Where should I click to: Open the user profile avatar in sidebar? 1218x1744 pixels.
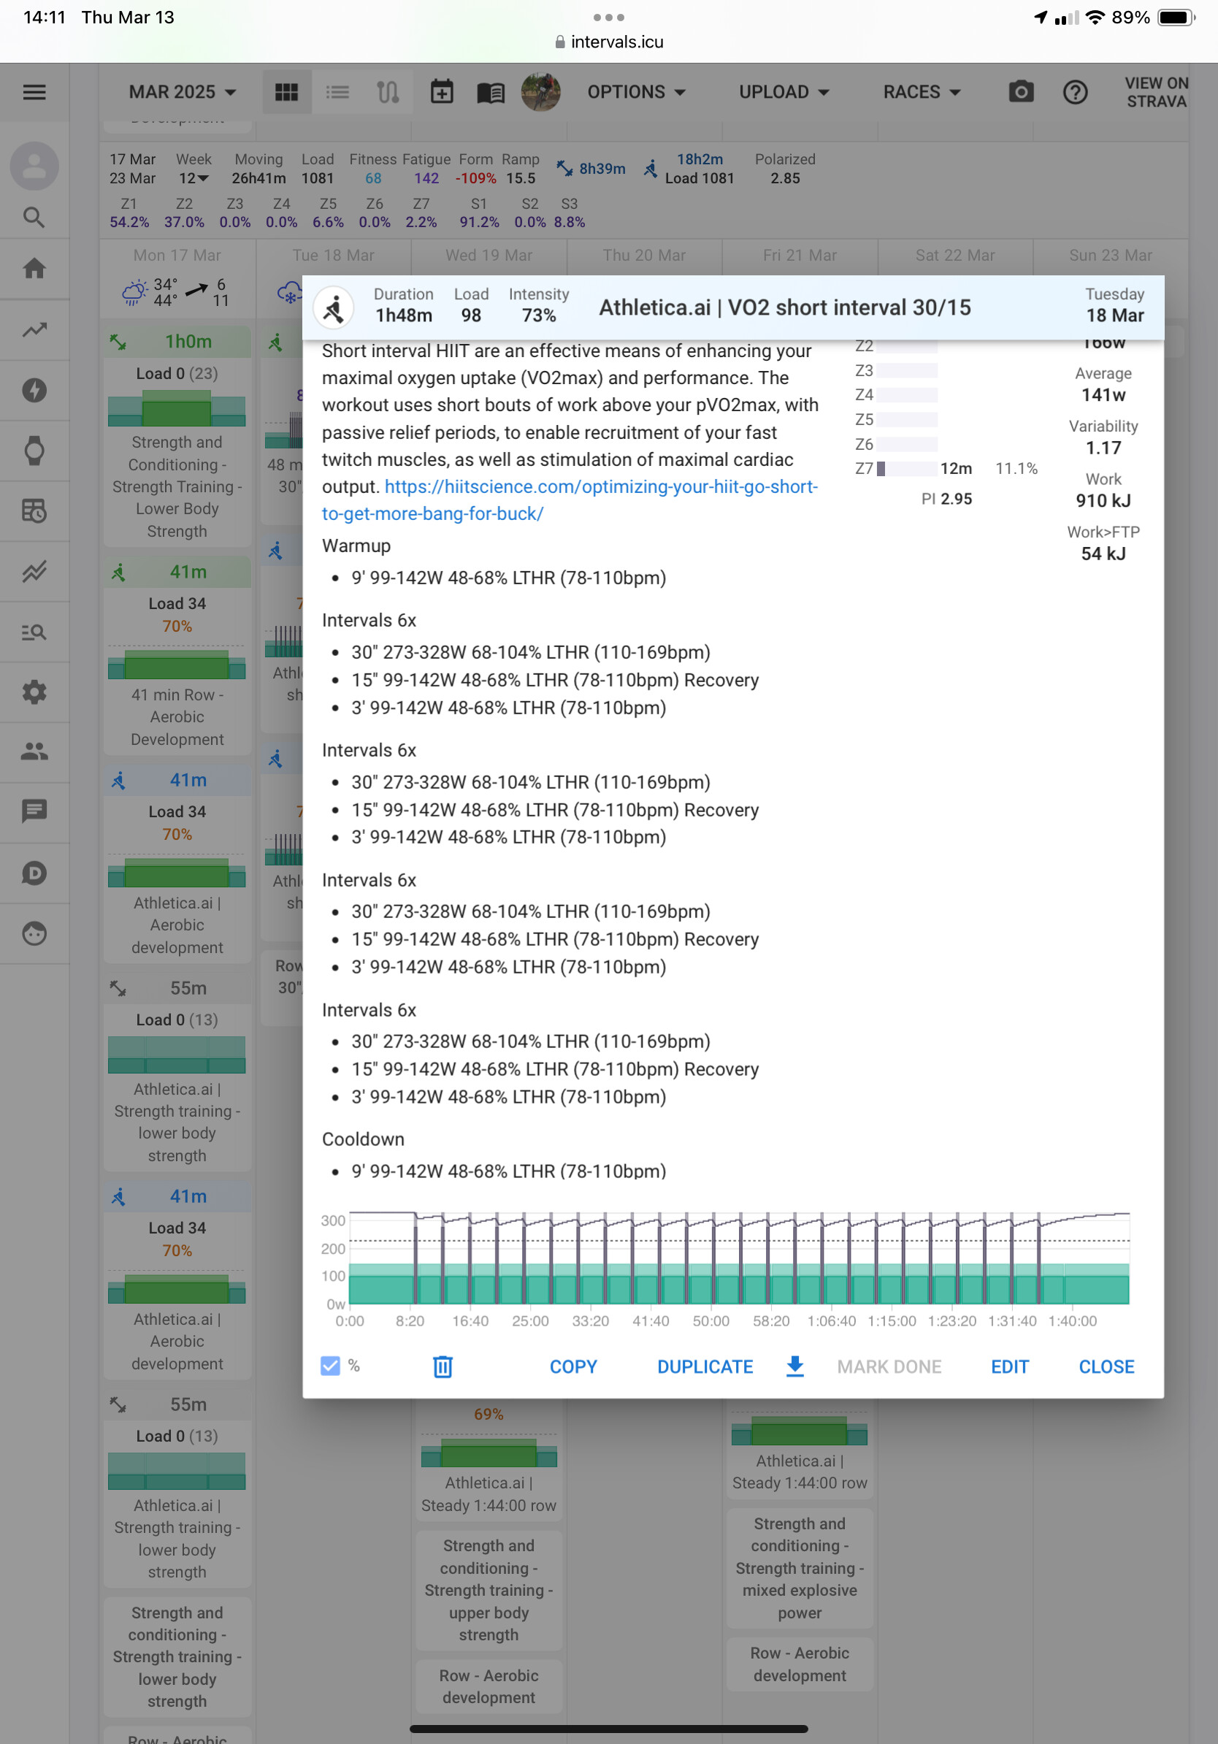tap(34, 166)
